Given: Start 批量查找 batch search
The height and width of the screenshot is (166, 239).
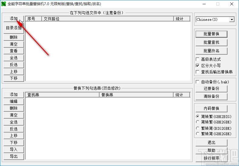Looking at the screenshot, I should [211, 43].
